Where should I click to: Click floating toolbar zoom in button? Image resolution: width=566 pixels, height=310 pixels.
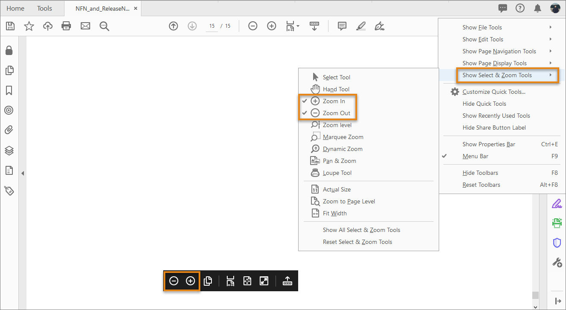tap(191, 281)
